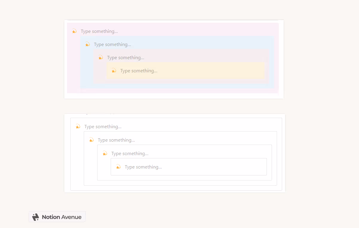The image size is (359, 228).
Task: Click the star icon in the innermost bordered white callout
Action: click(x=118, y=167)
